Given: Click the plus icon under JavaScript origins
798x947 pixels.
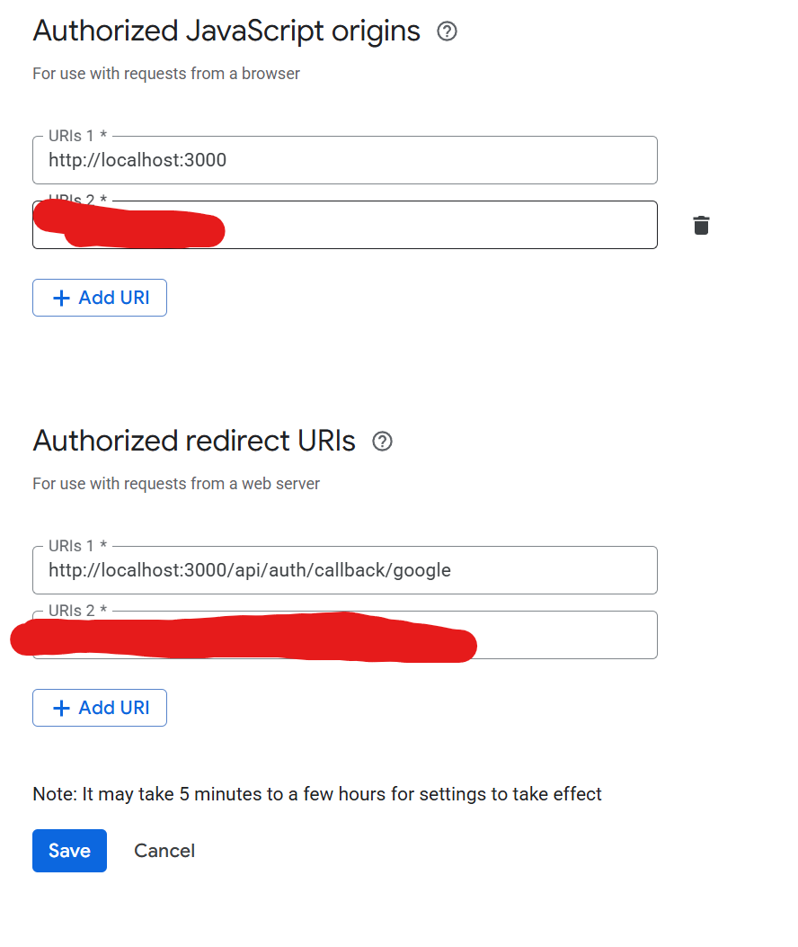Looking at the screenshot, I should (61, 299).
